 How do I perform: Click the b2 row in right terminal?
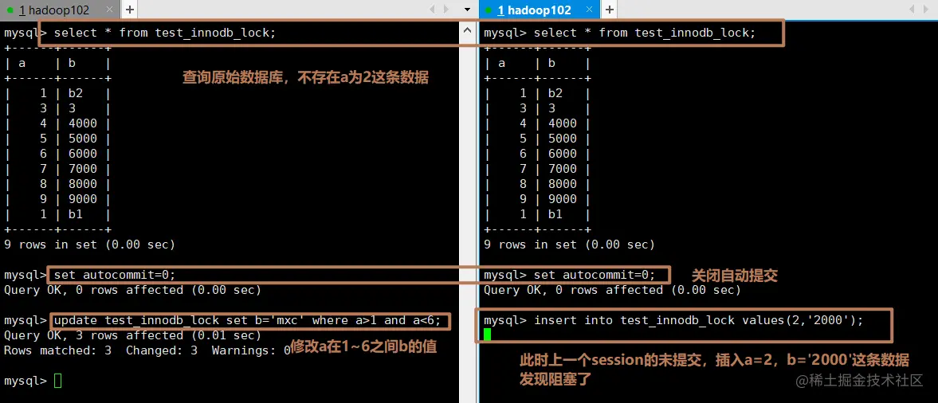pyautogui.click(x=537, y=93)
